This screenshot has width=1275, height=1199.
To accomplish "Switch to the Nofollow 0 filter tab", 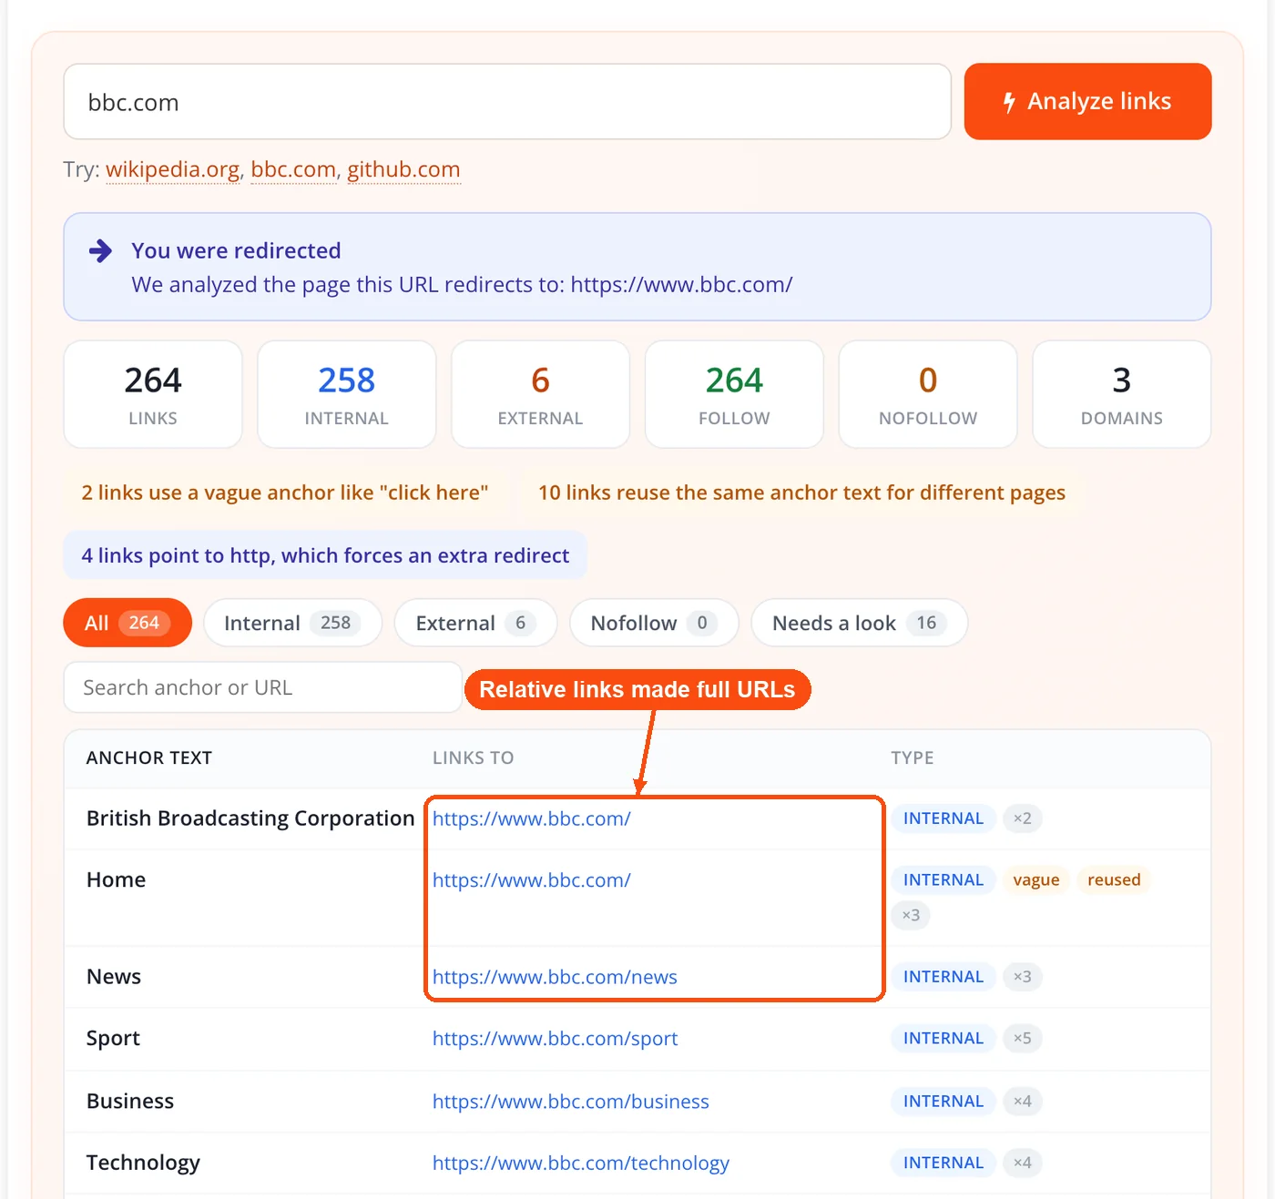I will pyautogui.click(x=654, y=623).
